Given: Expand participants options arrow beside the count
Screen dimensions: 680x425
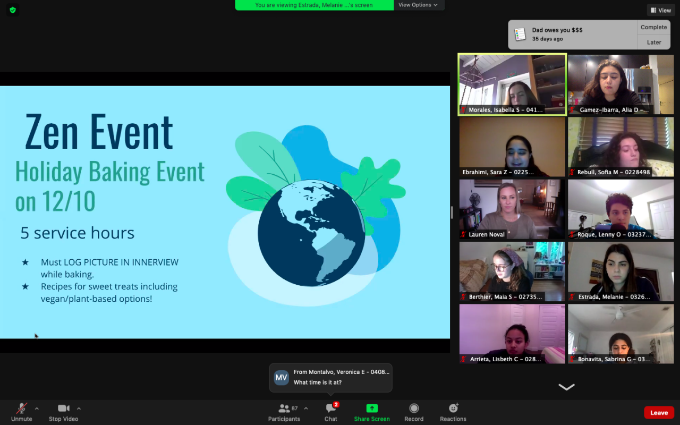Looking at the screenshot, I should 306,409.
